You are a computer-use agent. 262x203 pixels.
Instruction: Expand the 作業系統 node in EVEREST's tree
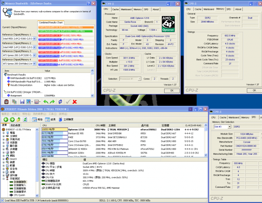click(x=4, y=139)
